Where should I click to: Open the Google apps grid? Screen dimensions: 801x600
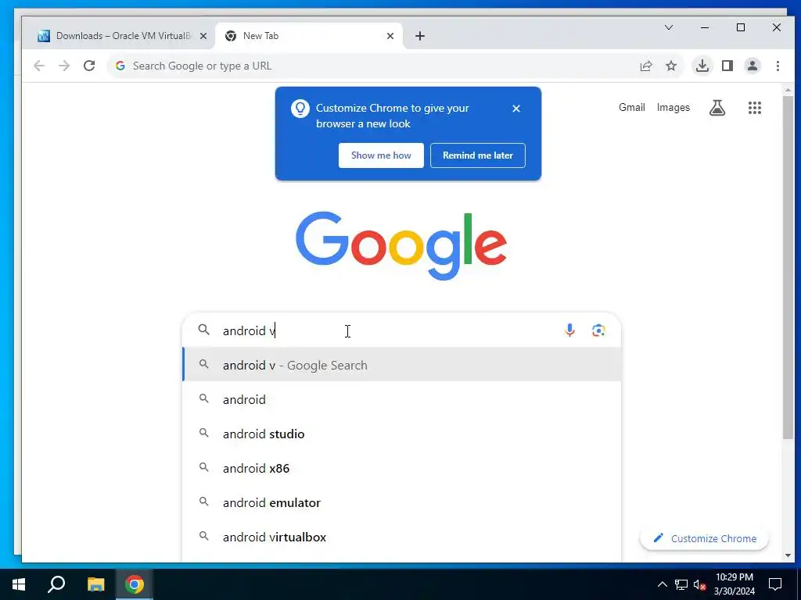(755, 108)
